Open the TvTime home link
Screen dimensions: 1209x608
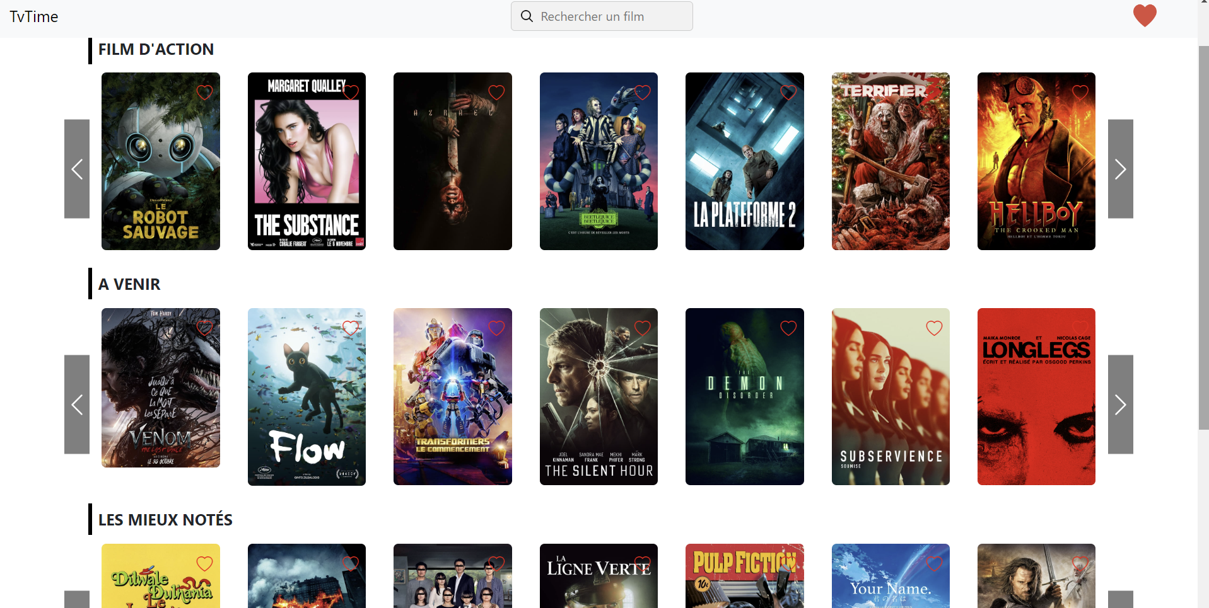click(34, 17)
